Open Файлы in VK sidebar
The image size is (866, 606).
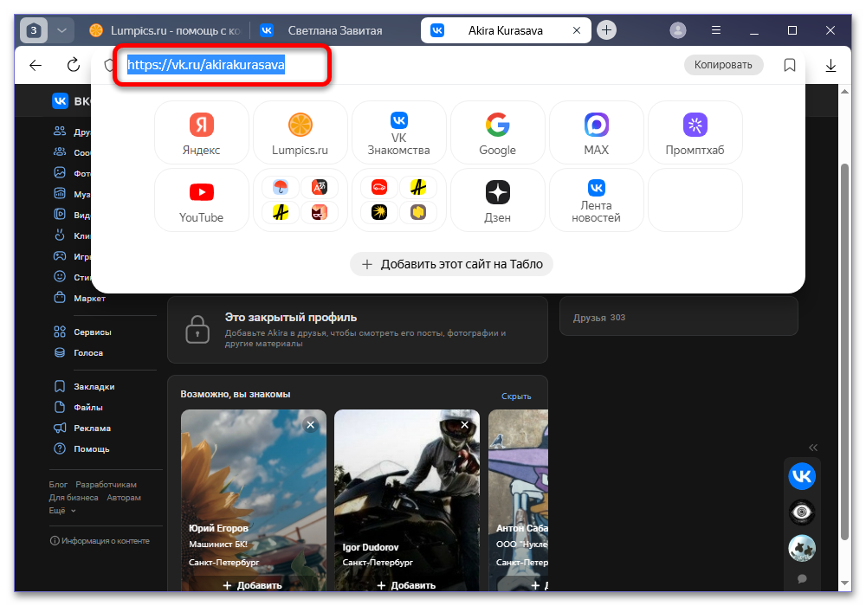88,407
